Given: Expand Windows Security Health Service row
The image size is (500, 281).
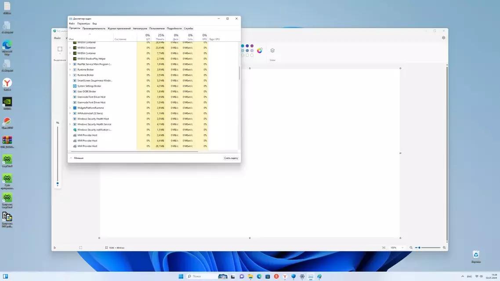Looking at the screenshot, I should click(70, 124).
